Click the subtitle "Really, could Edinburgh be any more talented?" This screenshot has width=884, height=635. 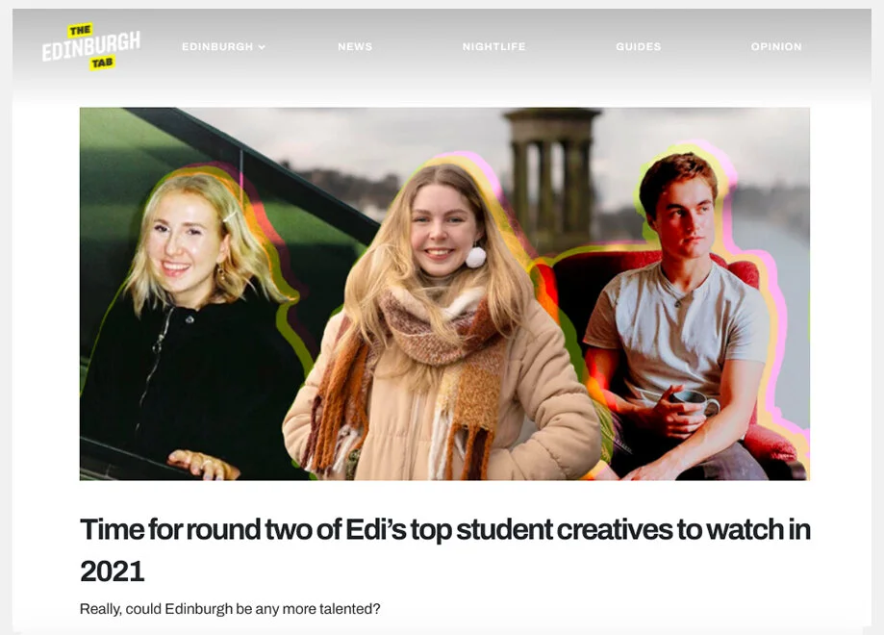(230, 609)
